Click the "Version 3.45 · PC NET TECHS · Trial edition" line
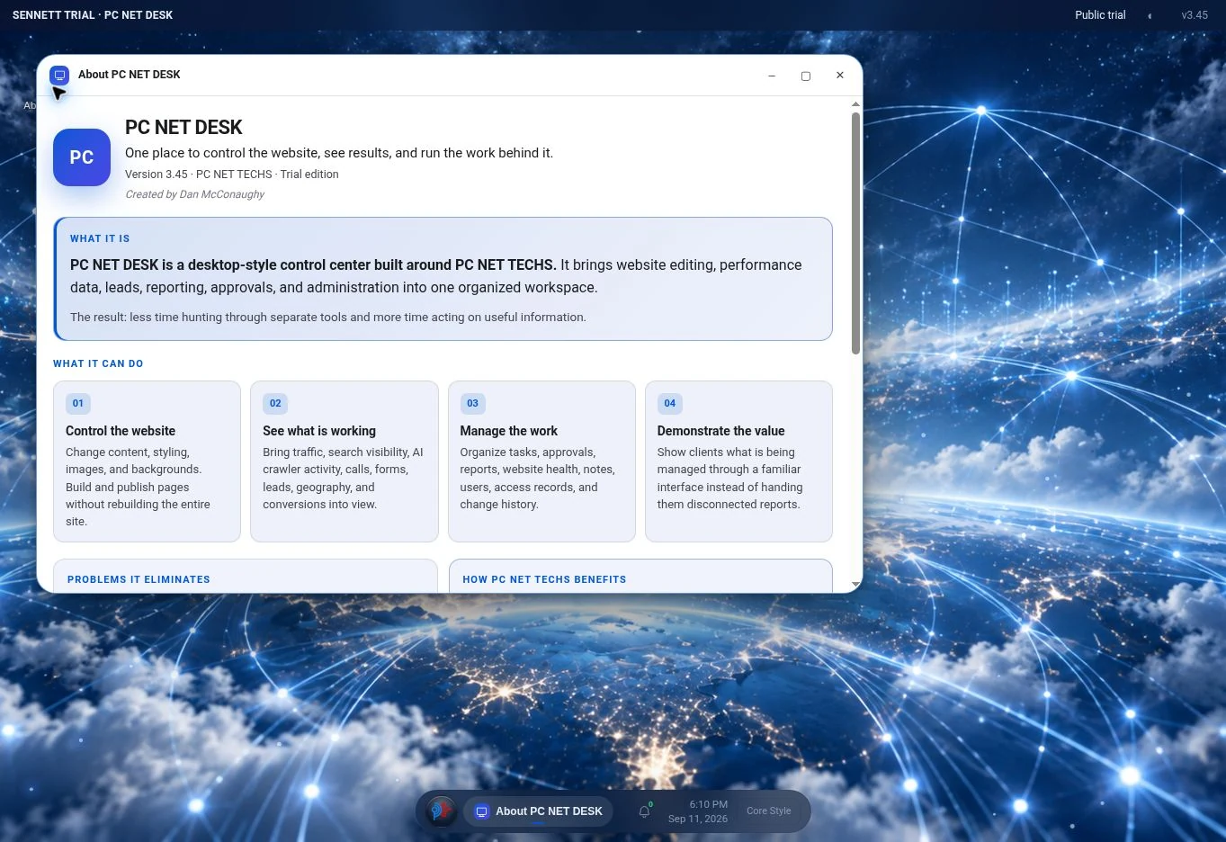Screen dimensions: 1226x842 [232, 175]
